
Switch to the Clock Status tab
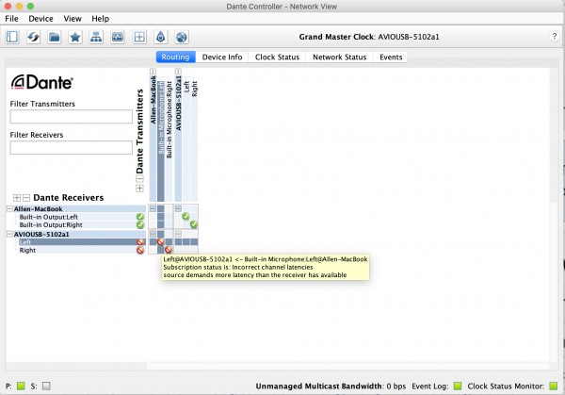pos(277,57)
